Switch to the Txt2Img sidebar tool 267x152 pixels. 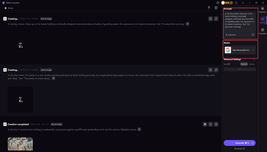[x=262, y=21]
